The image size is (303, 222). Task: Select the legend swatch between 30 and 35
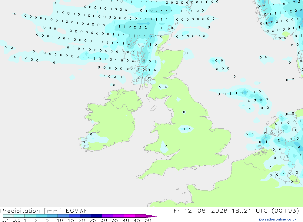click(108, 216)
